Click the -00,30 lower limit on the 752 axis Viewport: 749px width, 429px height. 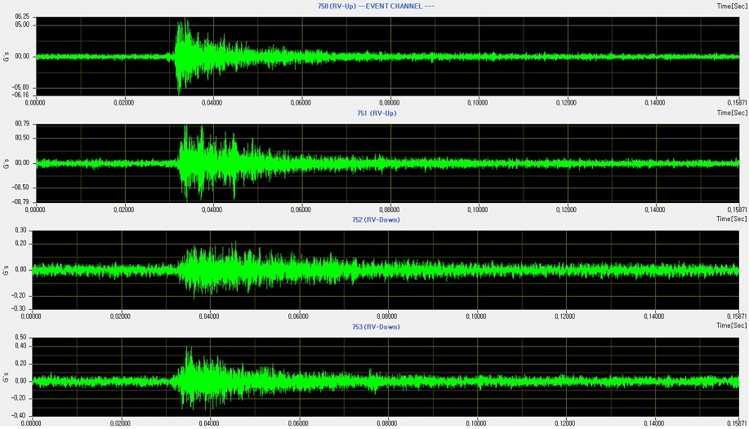19,309
